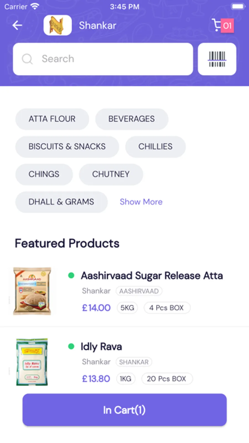Tap the barcode scanner button
The image size is (249, 443).
pos(217,59)
